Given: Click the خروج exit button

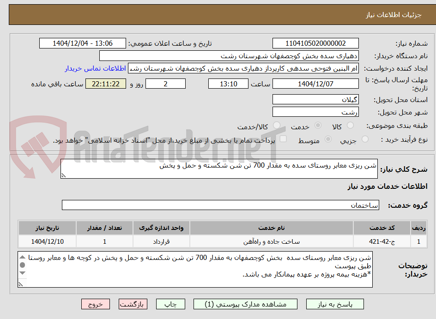Looking at the screenshot, I should click(x=95, y=304).
